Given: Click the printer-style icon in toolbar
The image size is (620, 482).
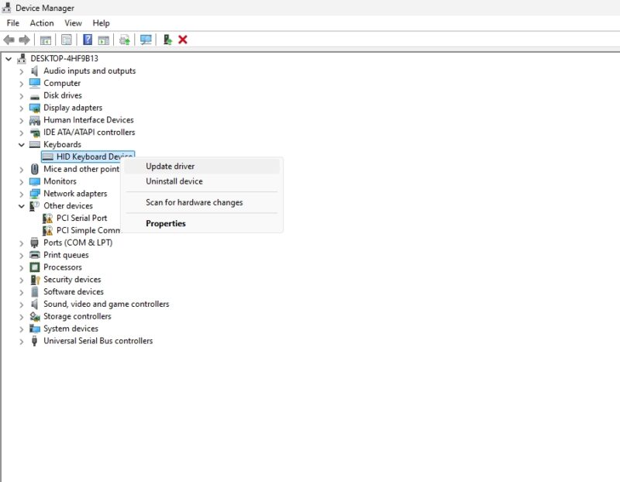Looking at the screenshot, I should pyautogui.click(x=124, y=40).
